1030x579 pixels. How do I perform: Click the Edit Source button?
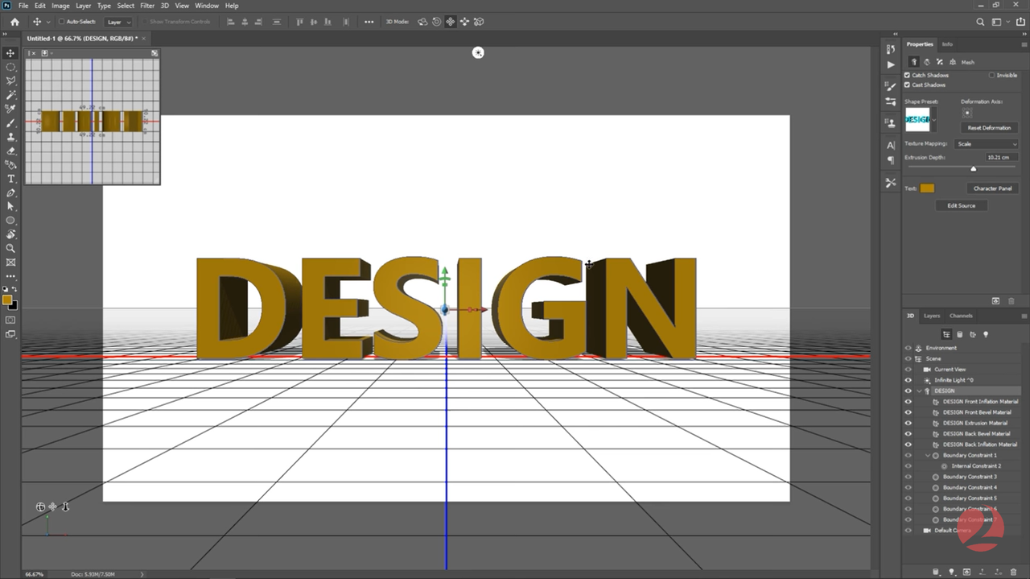[961, 205]
